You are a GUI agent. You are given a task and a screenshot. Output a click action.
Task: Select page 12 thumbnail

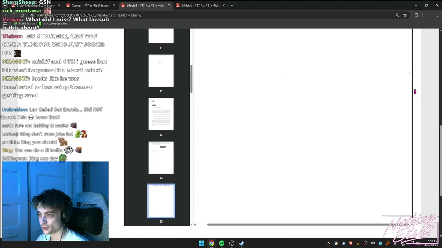tap(161, 71)
